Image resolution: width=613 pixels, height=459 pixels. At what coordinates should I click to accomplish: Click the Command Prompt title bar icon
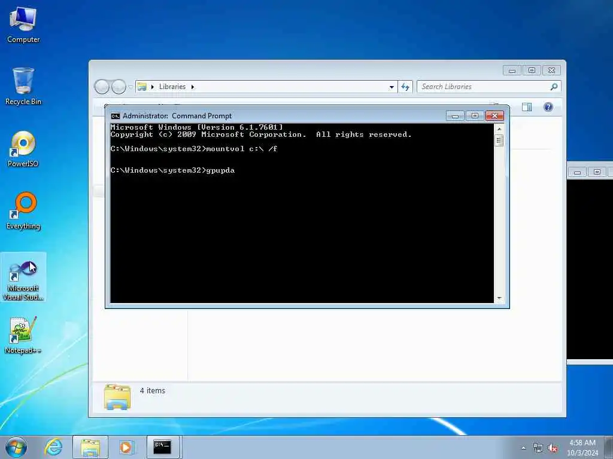pyautogui.click(x=116, y=116)
